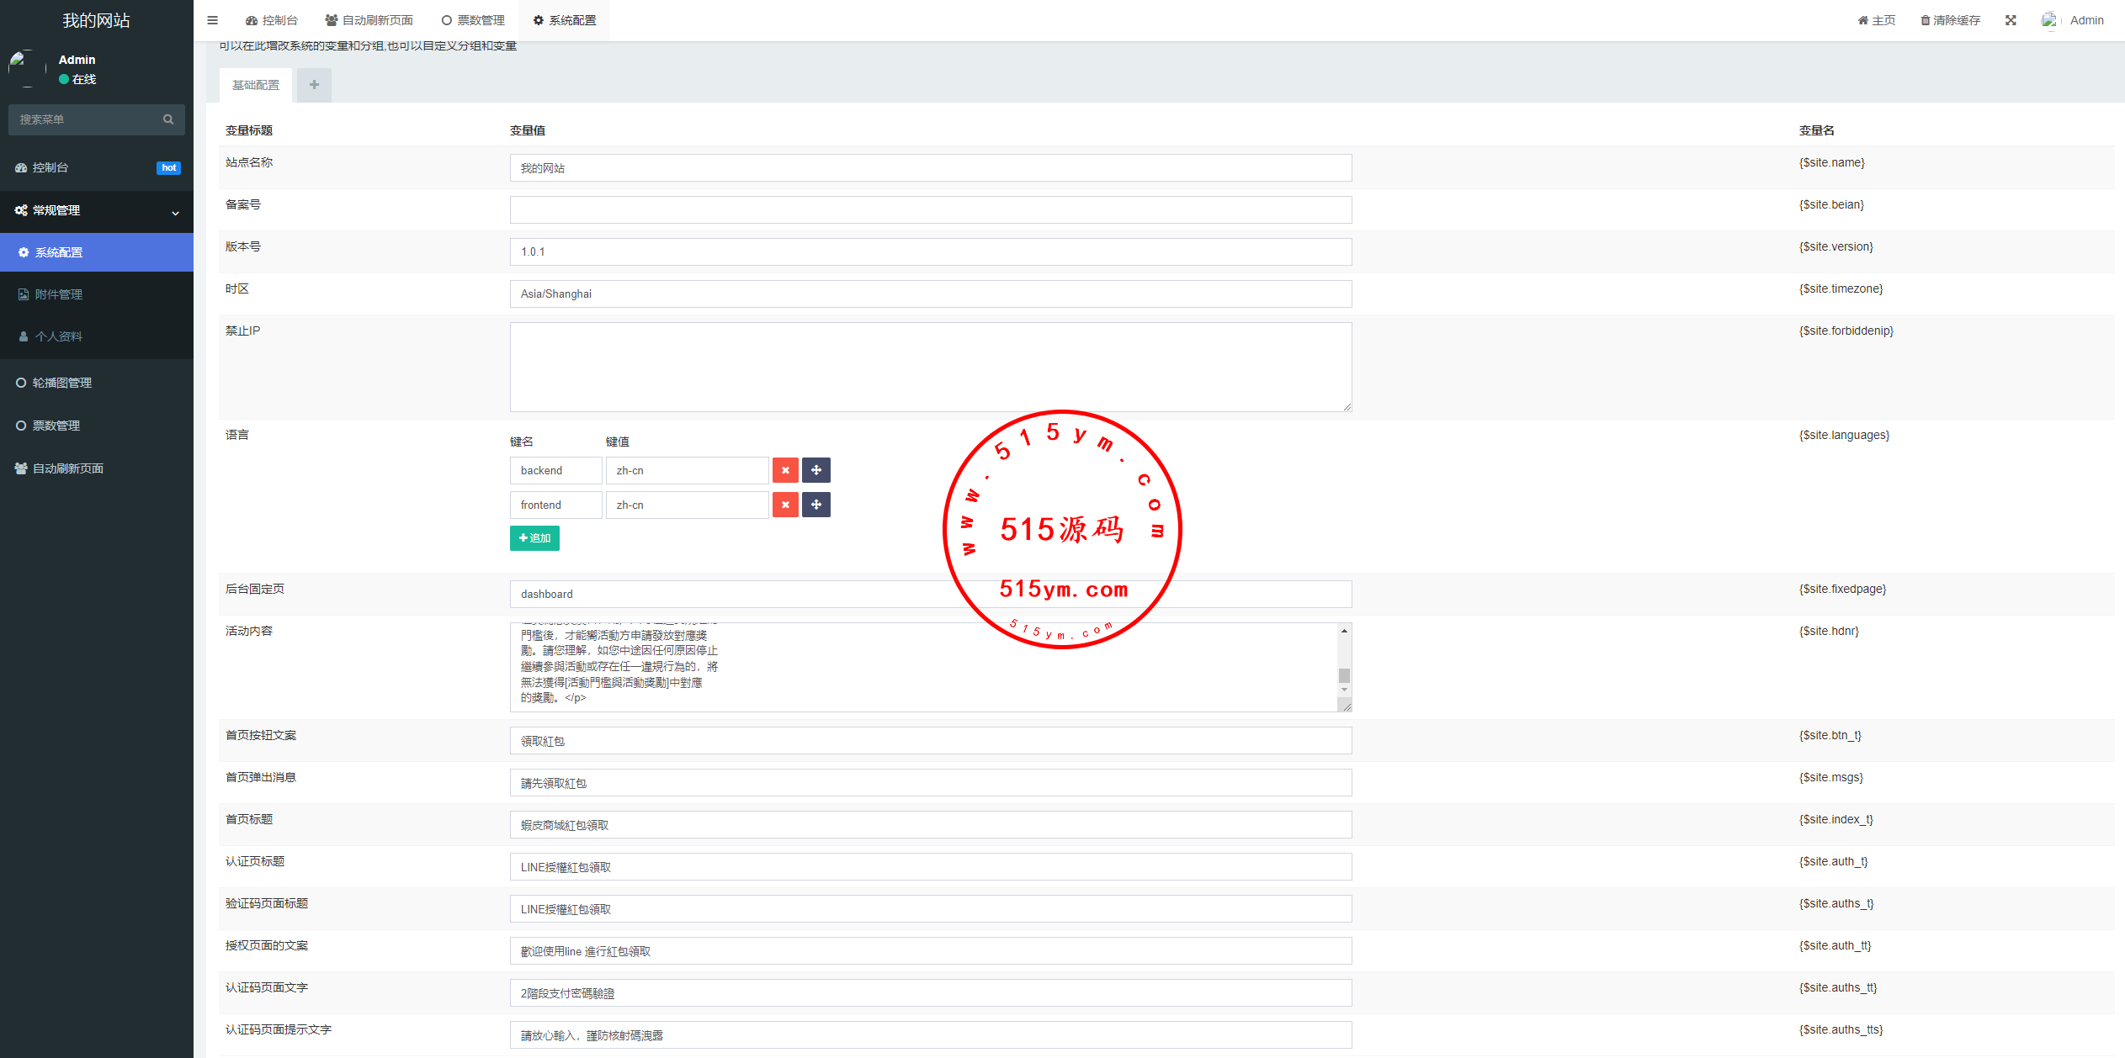Open 附件管理 in the sidebar
Viewport: 2125px width, 1058px height.
(59, 294)
